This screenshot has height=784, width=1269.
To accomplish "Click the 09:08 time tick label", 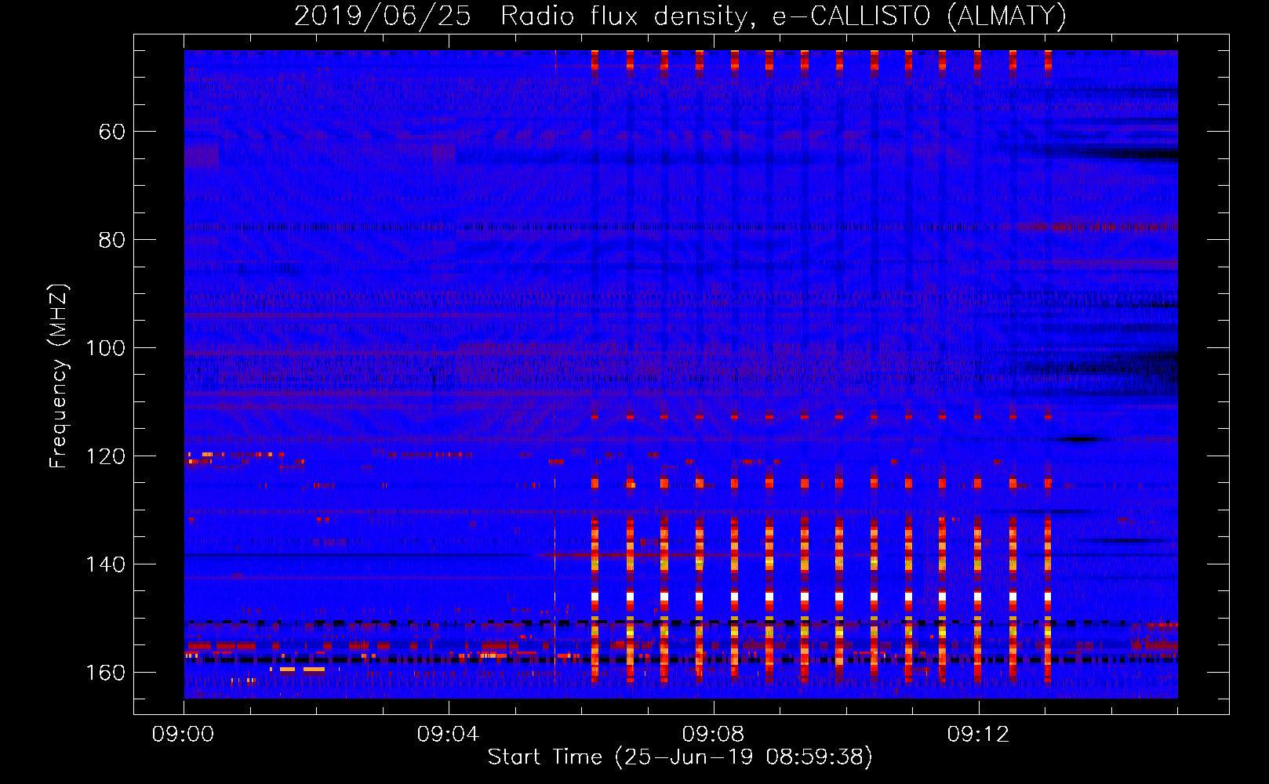I will click(713, 735).
